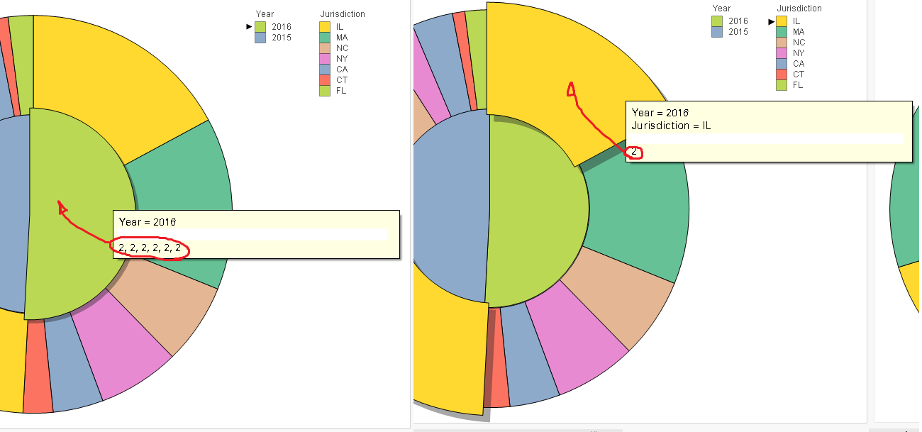The image size is (922, 432).
Task: Select the 2015 label in left legend
Action: click(x=282, y=38)
